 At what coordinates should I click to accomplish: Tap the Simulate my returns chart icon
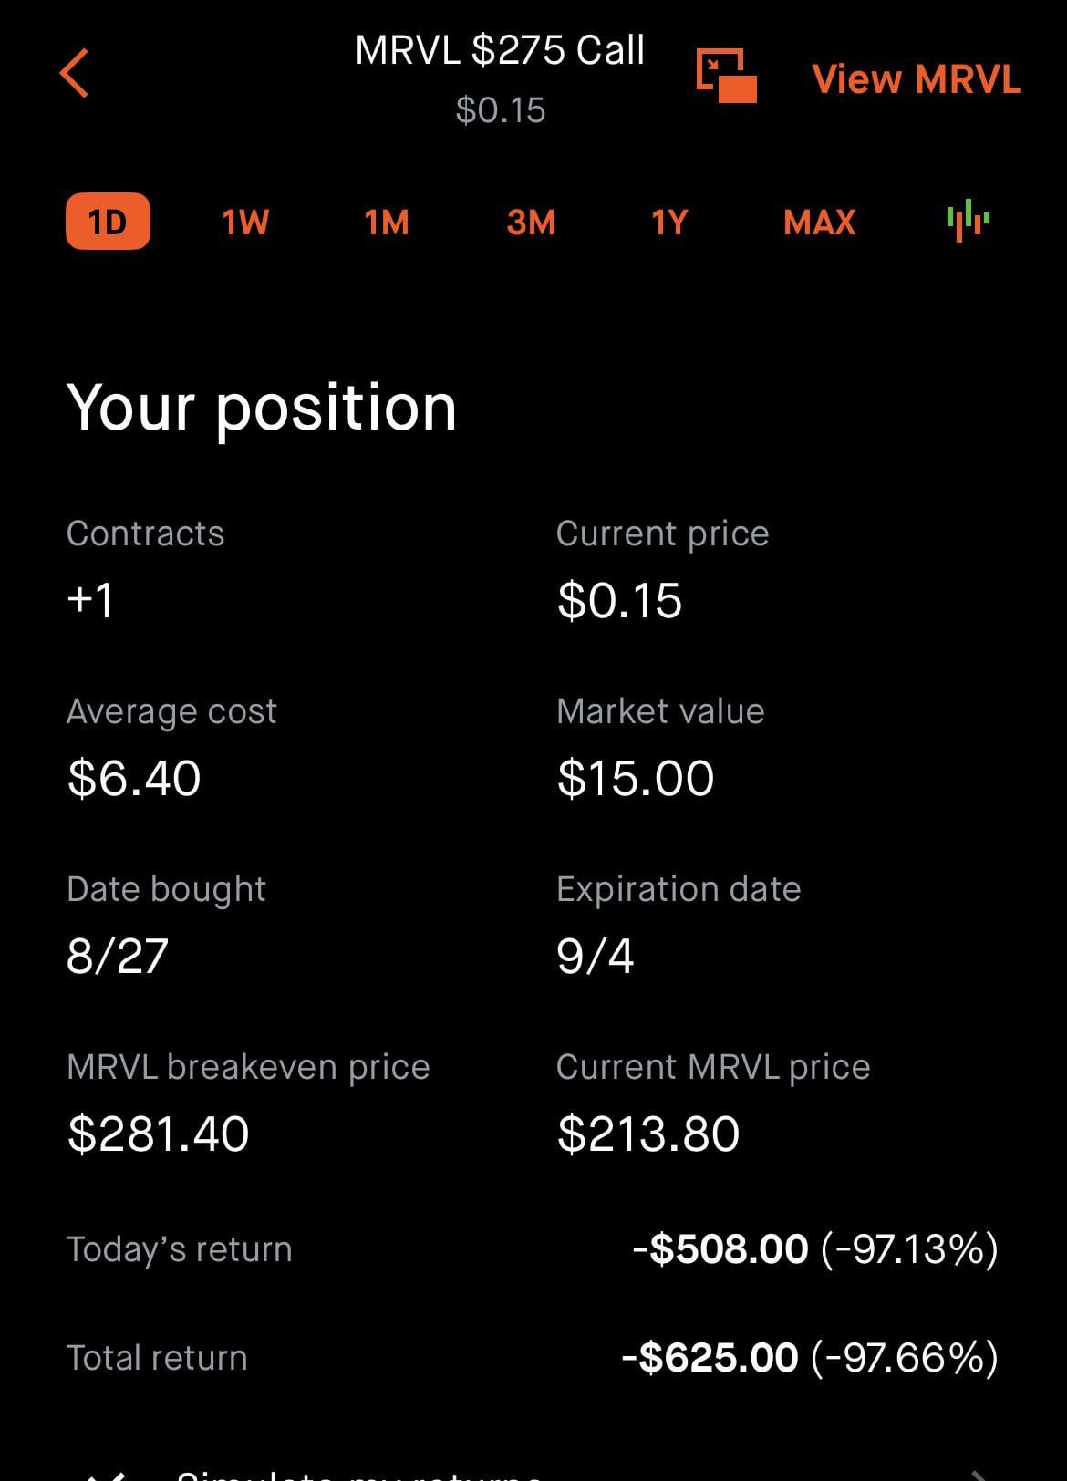[105, 1473]
